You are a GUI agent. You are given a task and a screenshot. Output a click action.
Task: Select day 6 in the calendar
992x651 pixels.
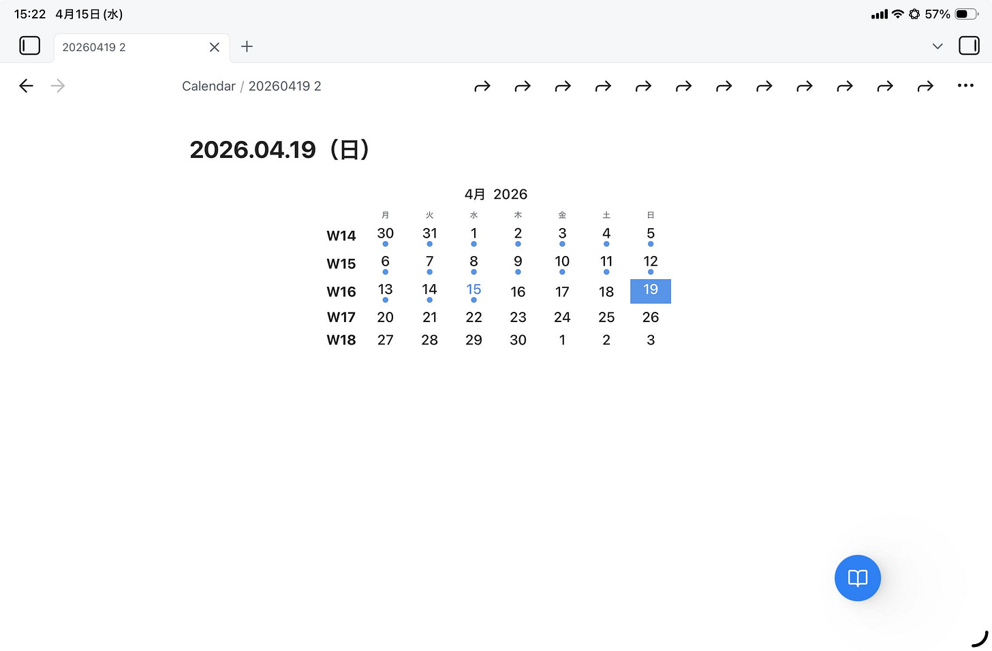386,264
